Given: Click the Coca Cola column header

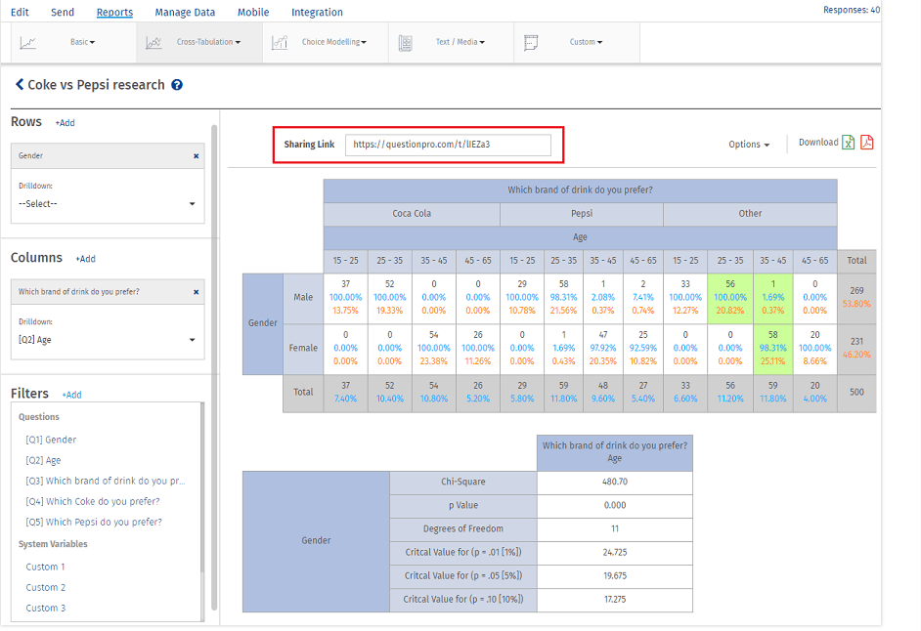Looking at the screenshot, I should 412,214.
